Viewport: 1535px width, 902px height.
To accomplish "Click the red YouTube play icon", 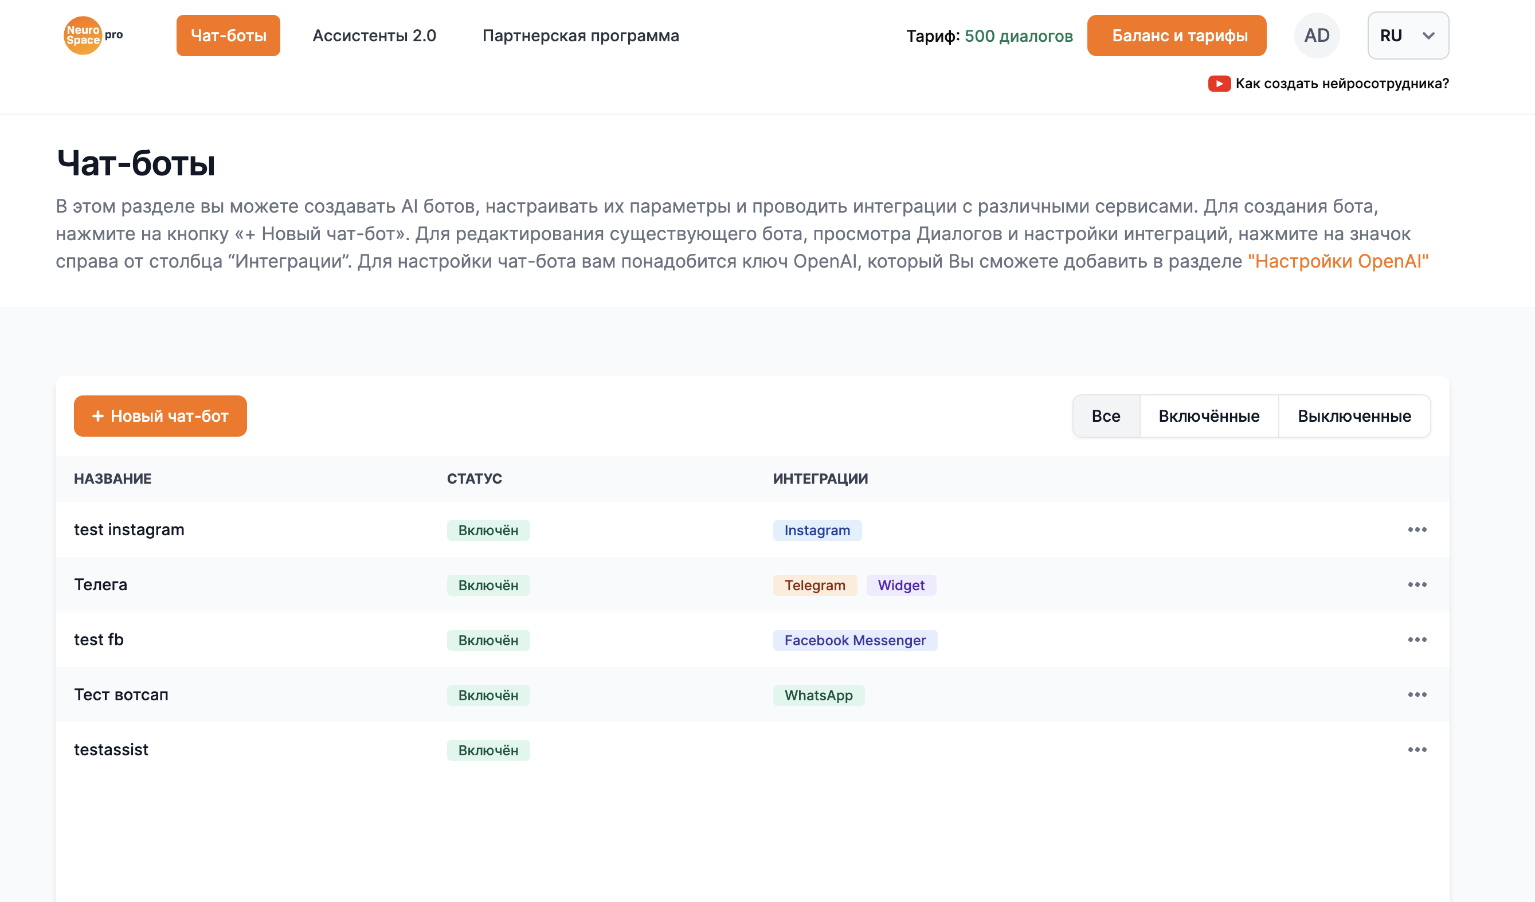I will [1219, 84].
